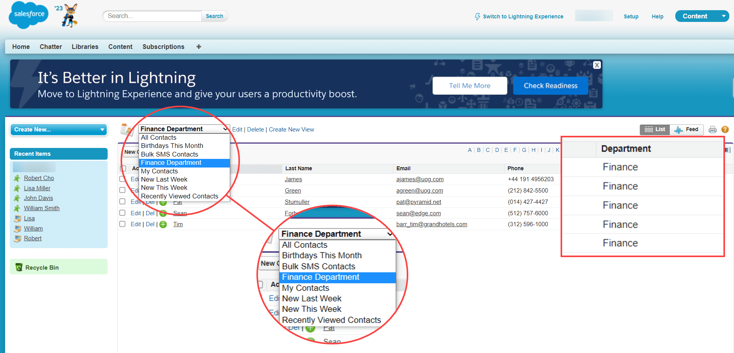Check the checkbox on Sean's row
Viewport: 734px width, 353px height.
[122, 213]
